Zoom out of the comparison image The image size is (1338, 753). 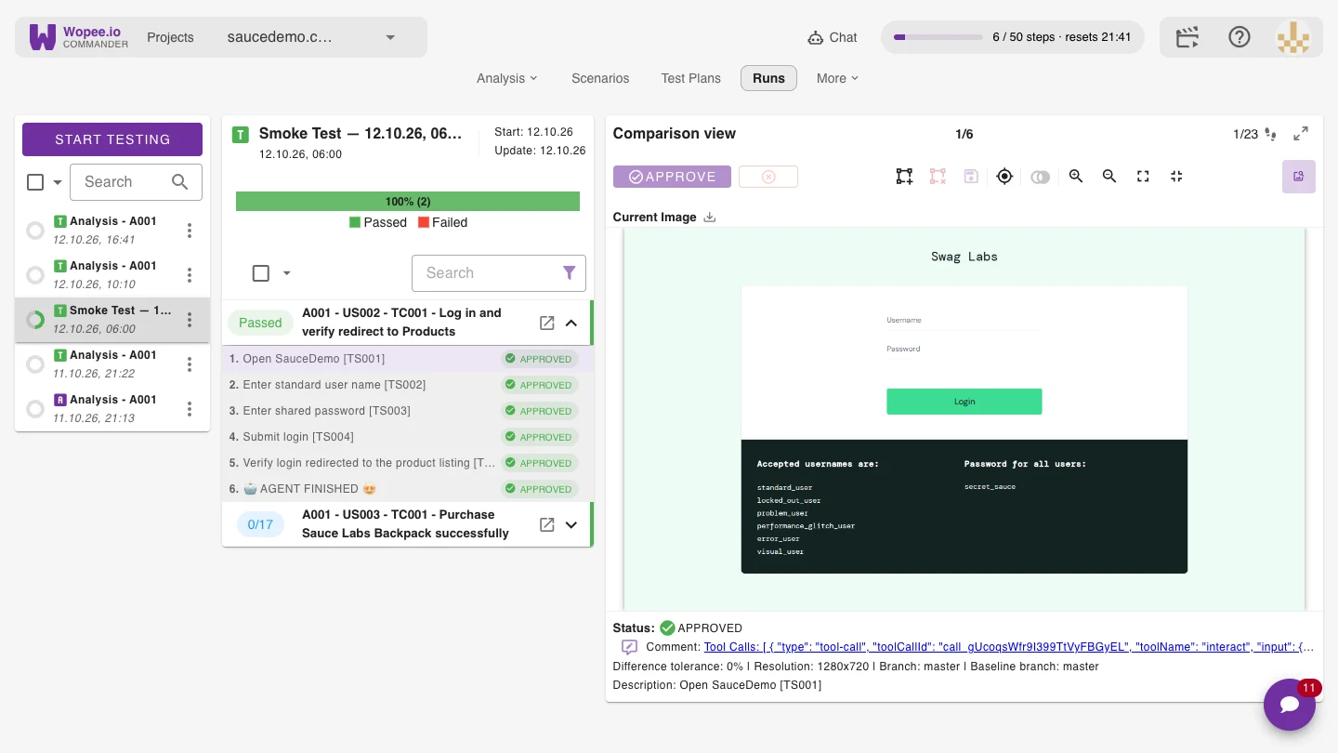tap(1109, 177)
